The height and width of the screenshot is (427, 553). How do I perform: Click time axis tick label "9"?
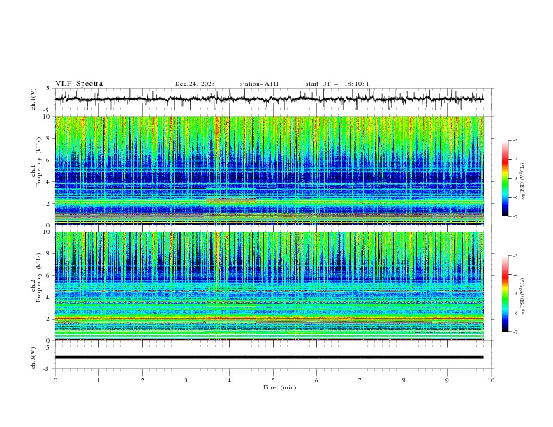pyautogui.click(x=447, y=380)
